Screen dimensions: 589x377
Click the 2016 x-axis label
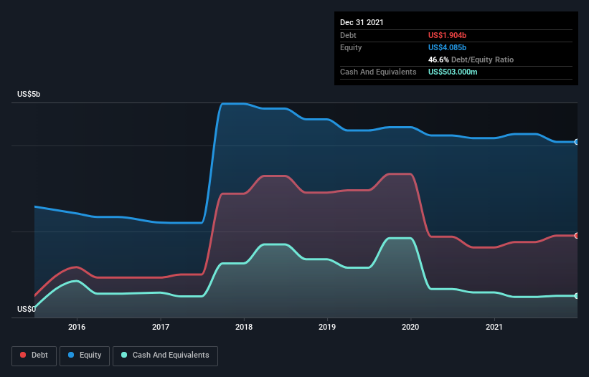[77, 327]
